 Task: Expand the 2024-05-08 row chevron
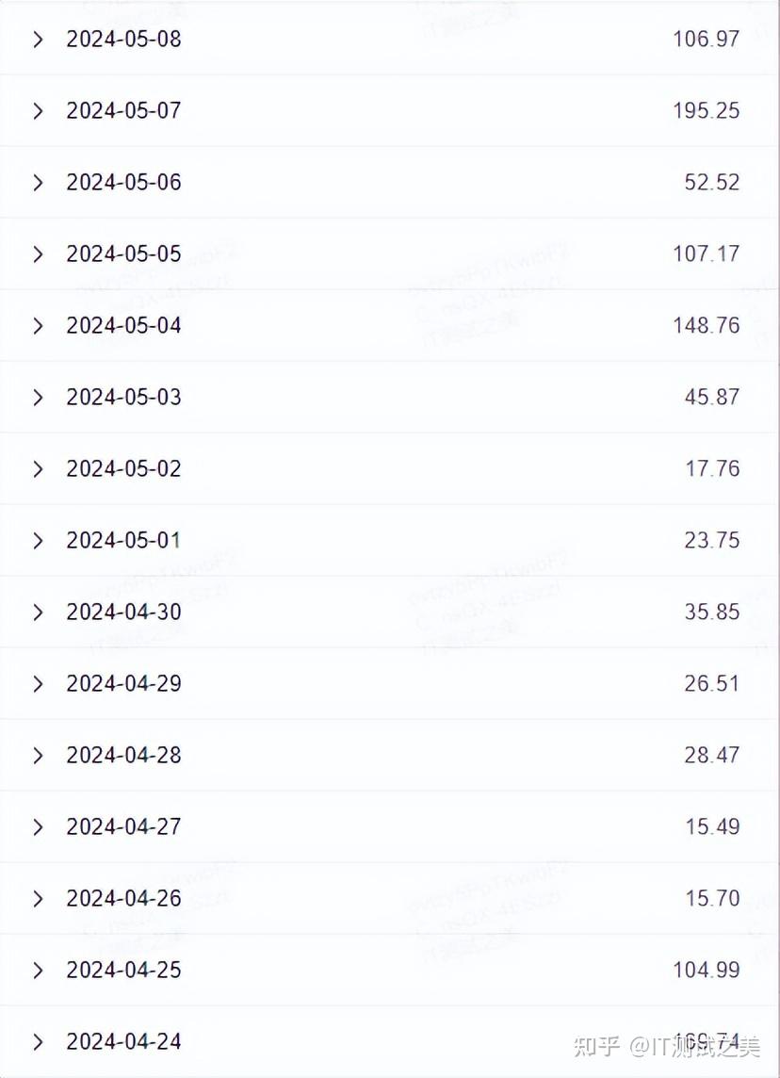pyautogui.click(x=38, y=39)
